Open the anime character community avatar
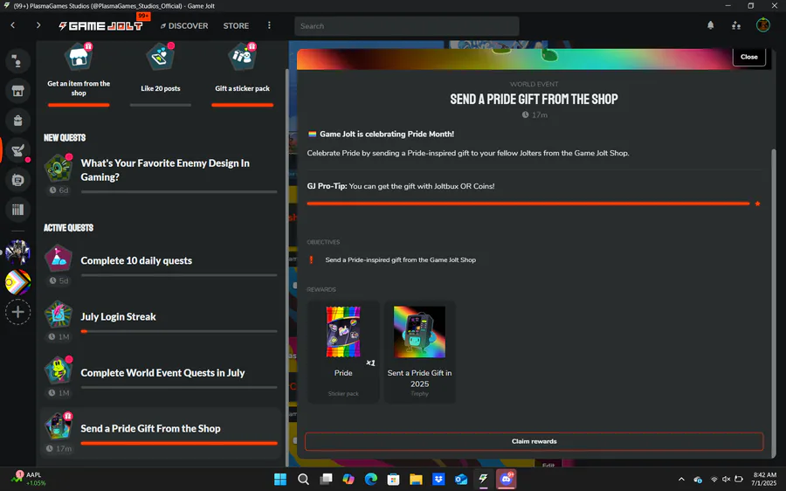The width and height of the screenshot is (786, 491). point(17,252)
